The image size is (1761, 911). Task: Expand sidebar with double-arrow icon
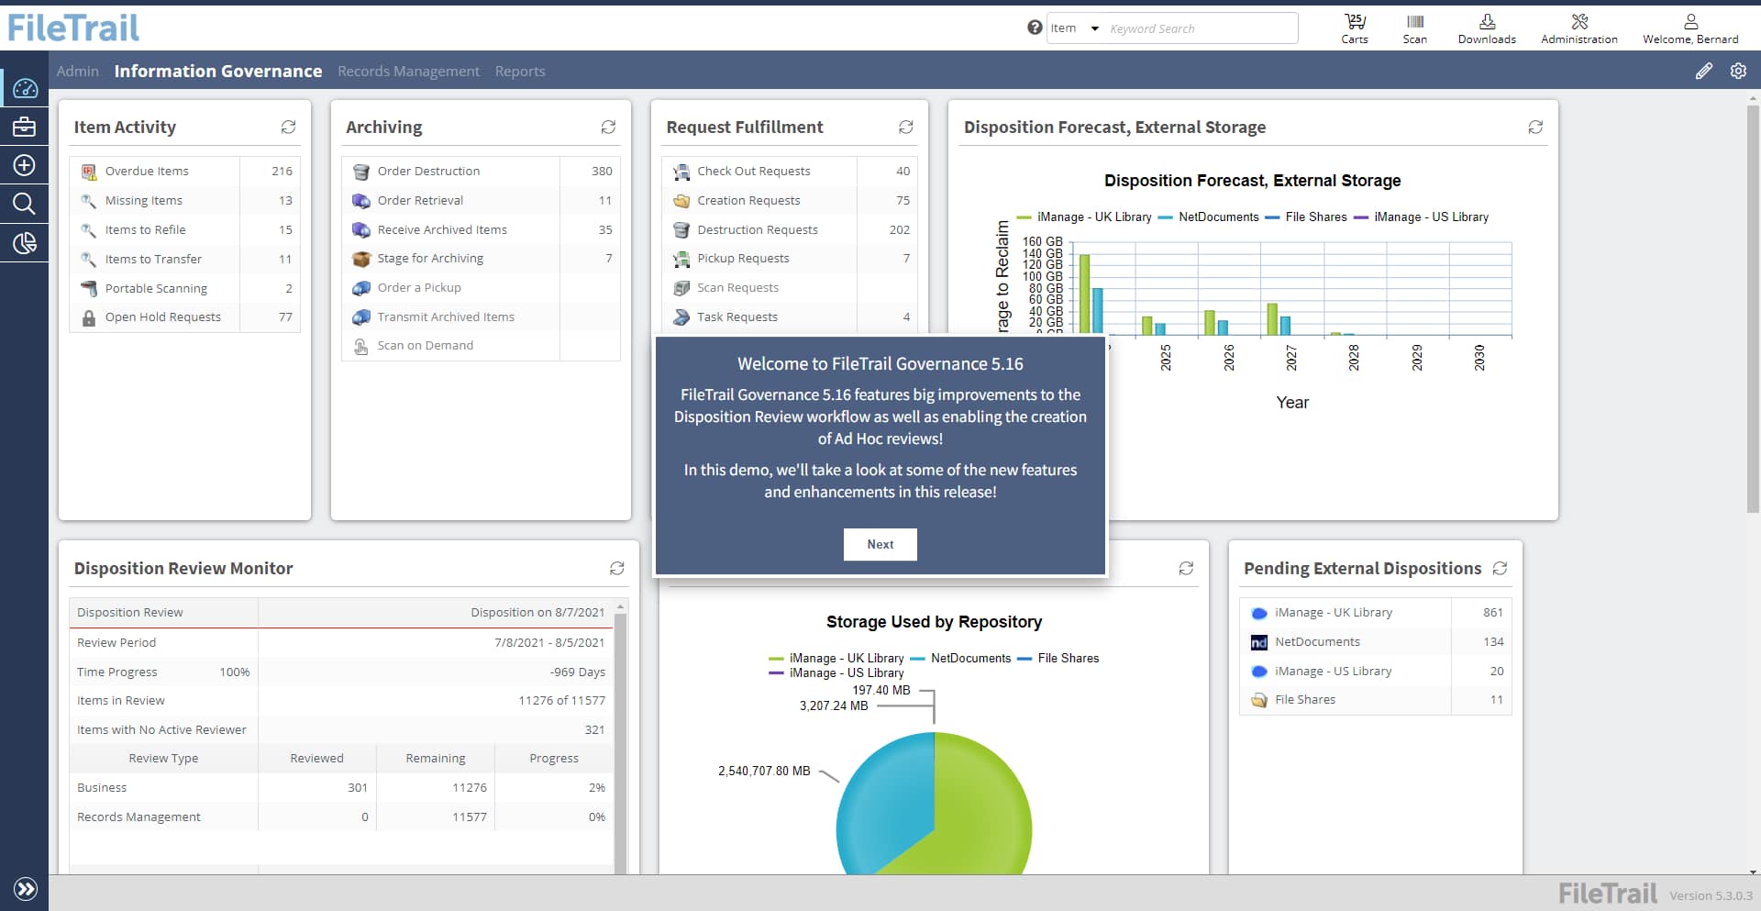tap(26, 888)
